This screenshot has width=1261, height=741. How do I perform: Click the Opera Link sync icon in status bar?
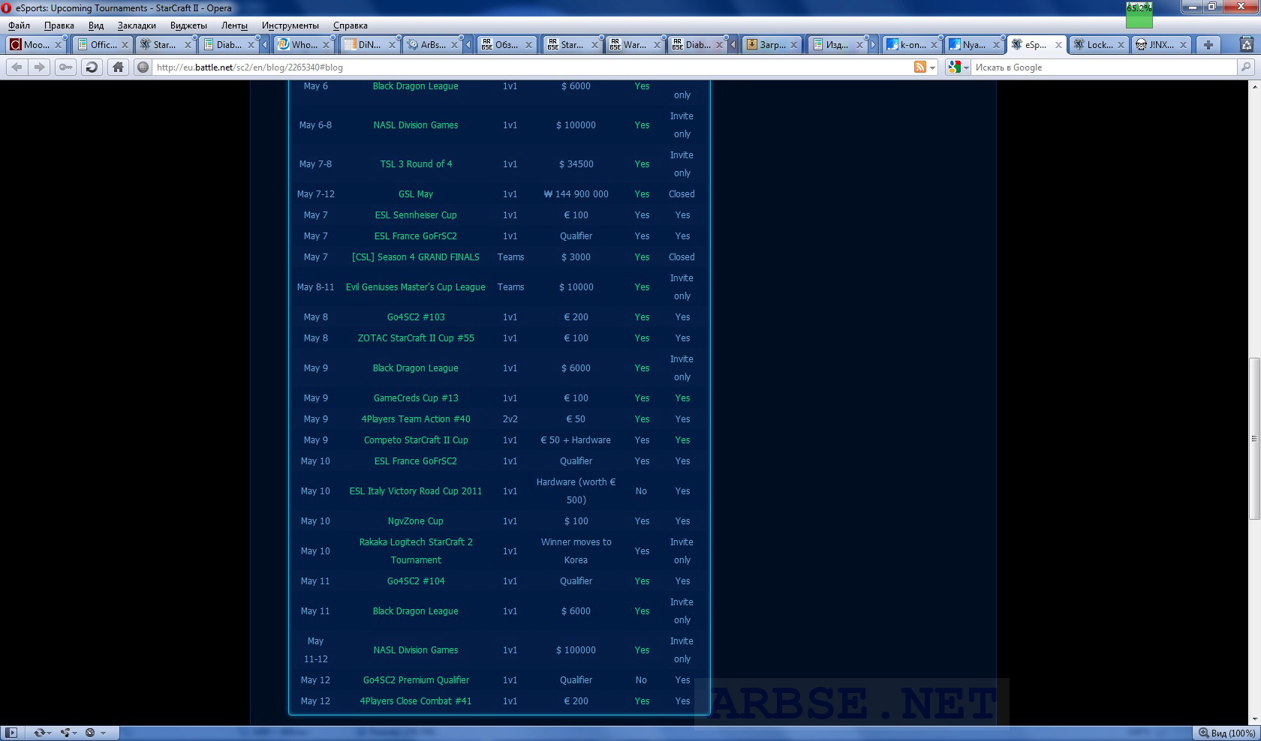(x=39, y=733)
